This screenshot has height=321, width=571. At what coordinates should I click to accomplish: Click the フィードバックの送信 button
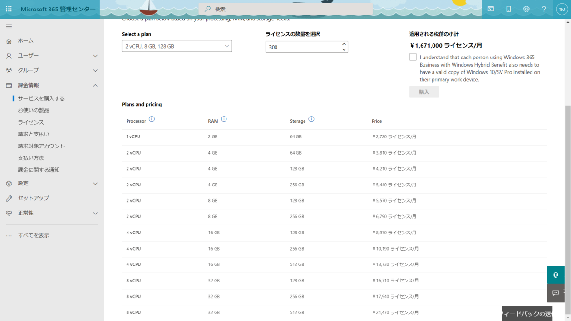pos(527,314)
